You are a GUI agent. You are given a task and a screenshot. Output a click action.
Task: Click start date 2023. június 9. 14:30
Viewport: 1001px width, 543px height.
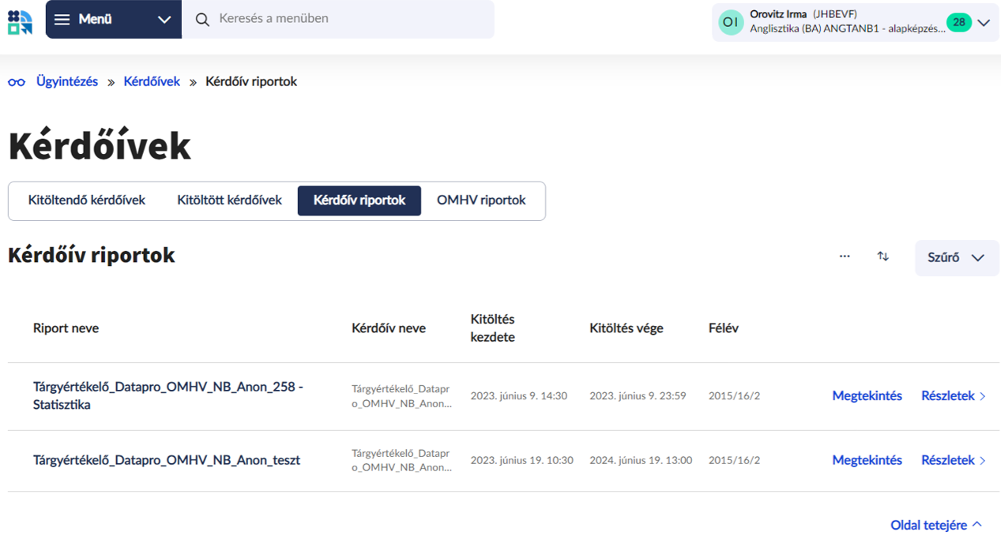(519, 395)
